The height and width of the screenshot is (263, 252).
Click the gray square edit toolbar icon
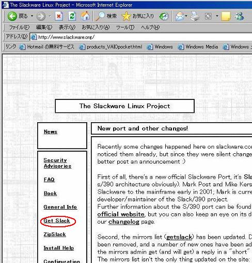click(208, 17)
